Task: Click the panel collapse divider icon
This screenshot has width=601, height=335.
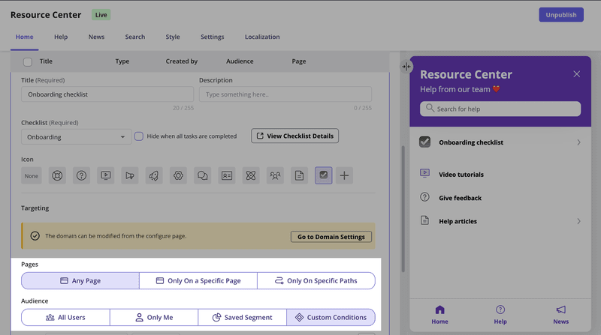Action: click(406, 67)
